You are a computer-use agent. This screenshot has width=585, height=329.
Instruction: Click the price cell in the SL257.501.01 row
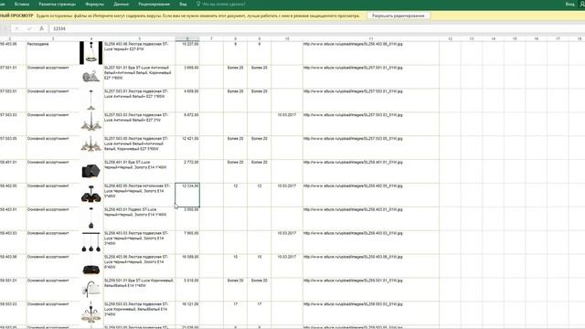click(187, 77)
